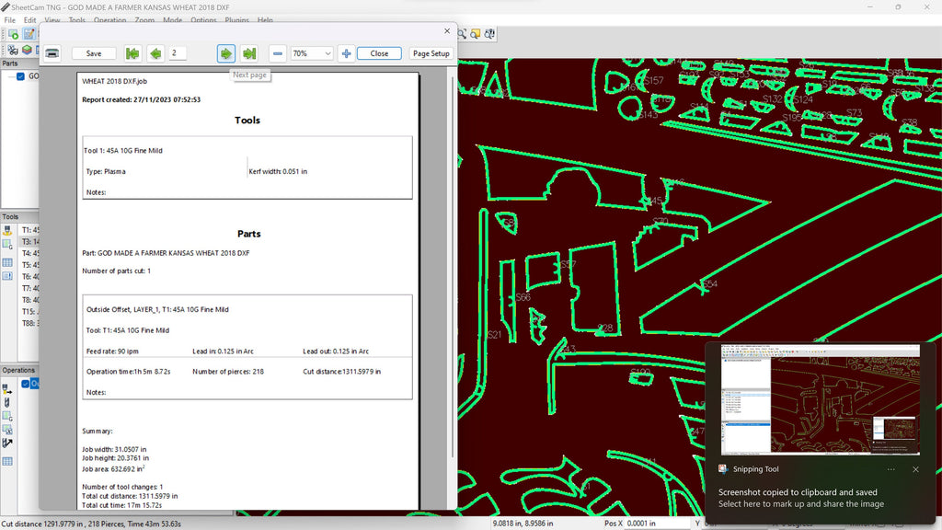
Task: Go to previous page of report
Action: point(155,53)
